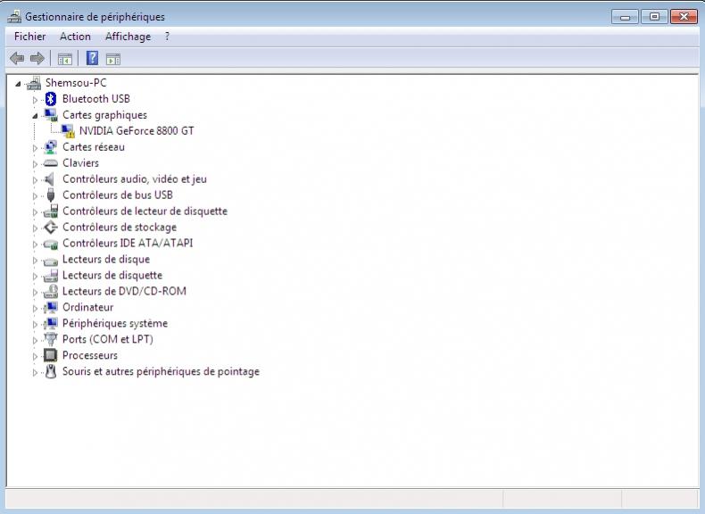705x514 pixels.
Task: Click the Contrôleurs IDE ATA/ATAPI icon
Action: click(51, 245)
